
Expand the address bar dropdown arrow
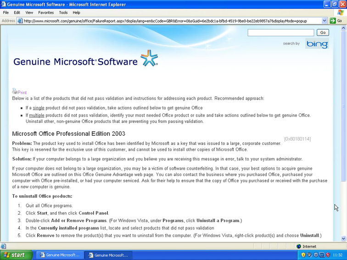click(x=324, y=21)
